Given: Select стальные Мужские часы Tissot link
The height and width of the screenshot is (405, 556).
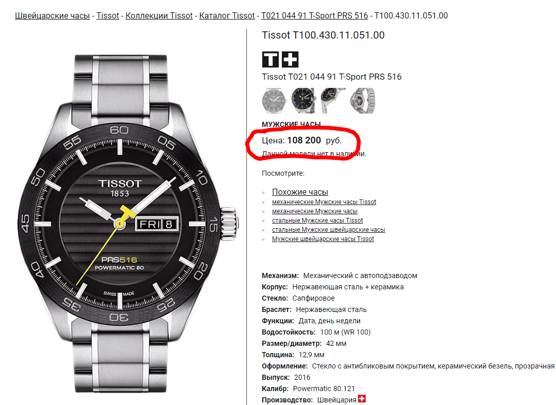Looking at the screenshot, I should (x=317, y=220).
